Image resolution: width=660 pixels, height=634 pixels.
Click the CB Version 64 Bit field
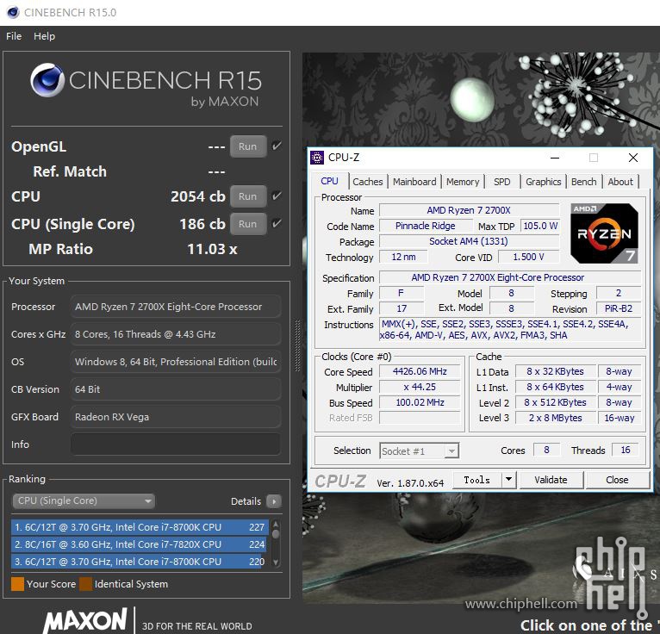coord(175,389)
